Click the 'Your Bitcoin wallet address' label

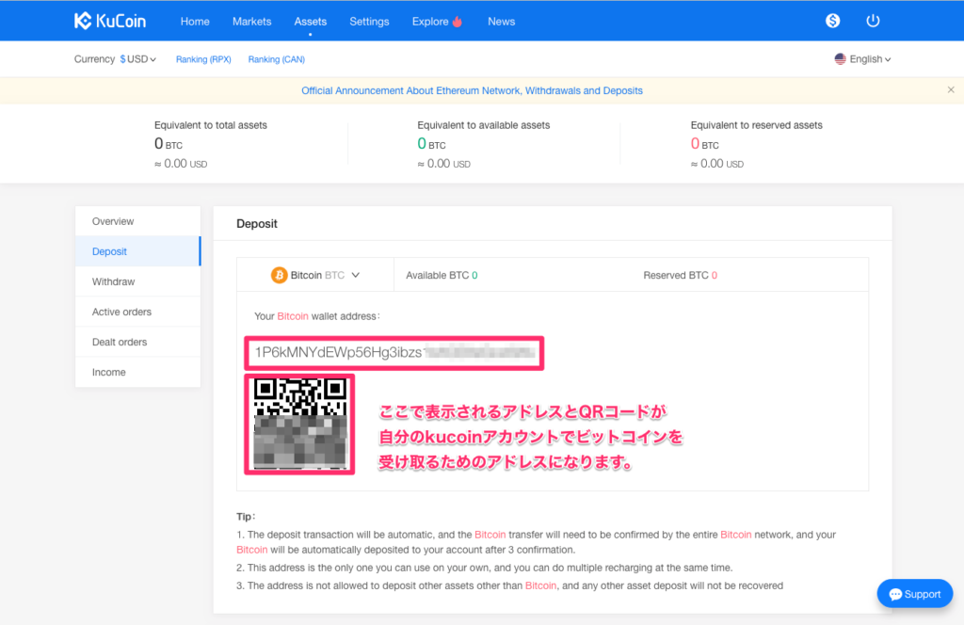(x=317, y=316)
